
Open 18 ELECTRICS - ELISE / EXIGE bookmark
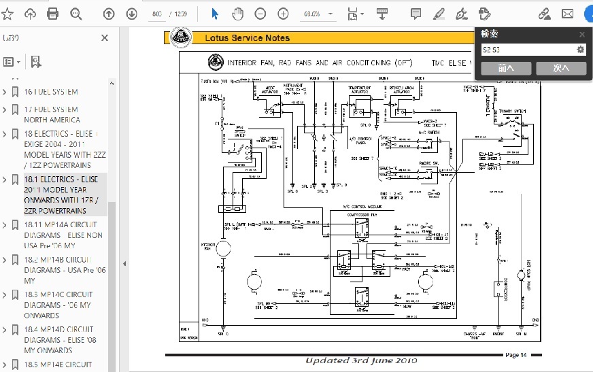point(65,150)
